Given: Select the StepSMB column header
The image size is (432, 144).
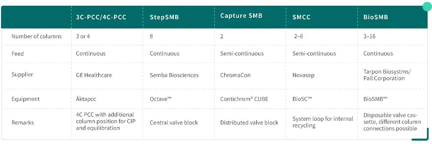Looking at the screenshot, I should point(164,17).
